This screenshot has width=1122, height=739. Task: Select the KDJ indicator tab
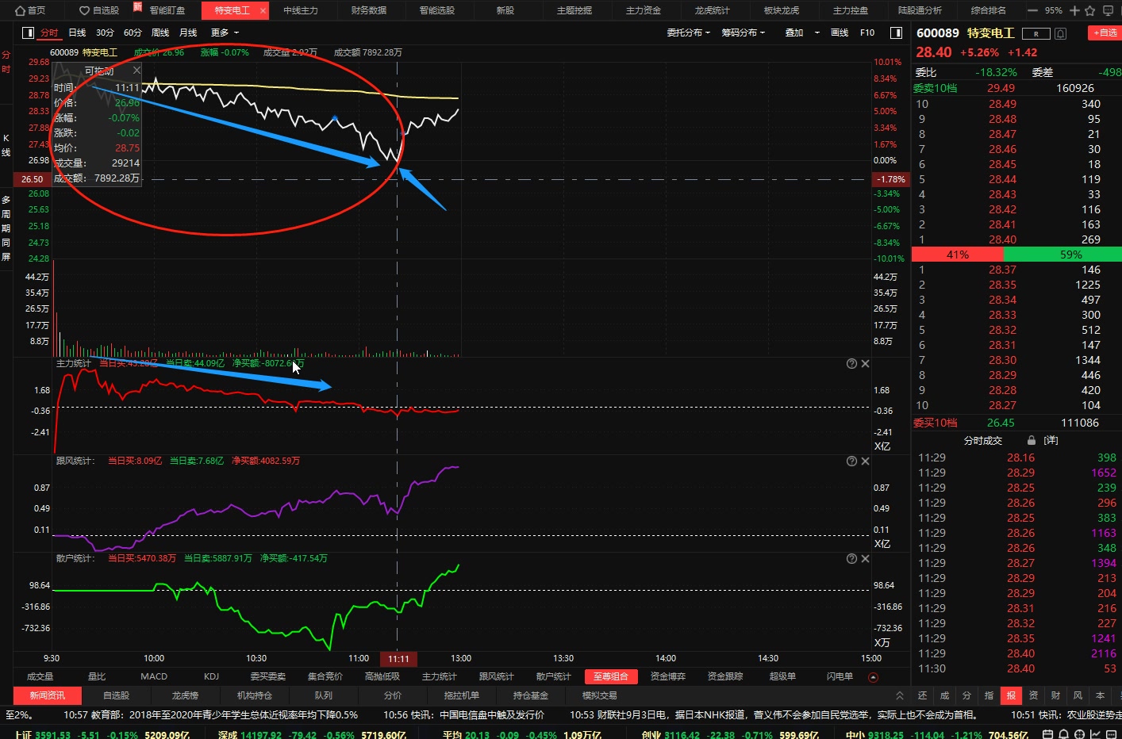[x=211, y=676]
